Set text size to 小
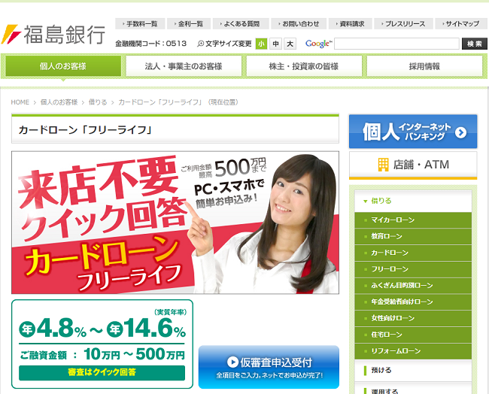This screenshot has height=394, width=489. point(261,44)
